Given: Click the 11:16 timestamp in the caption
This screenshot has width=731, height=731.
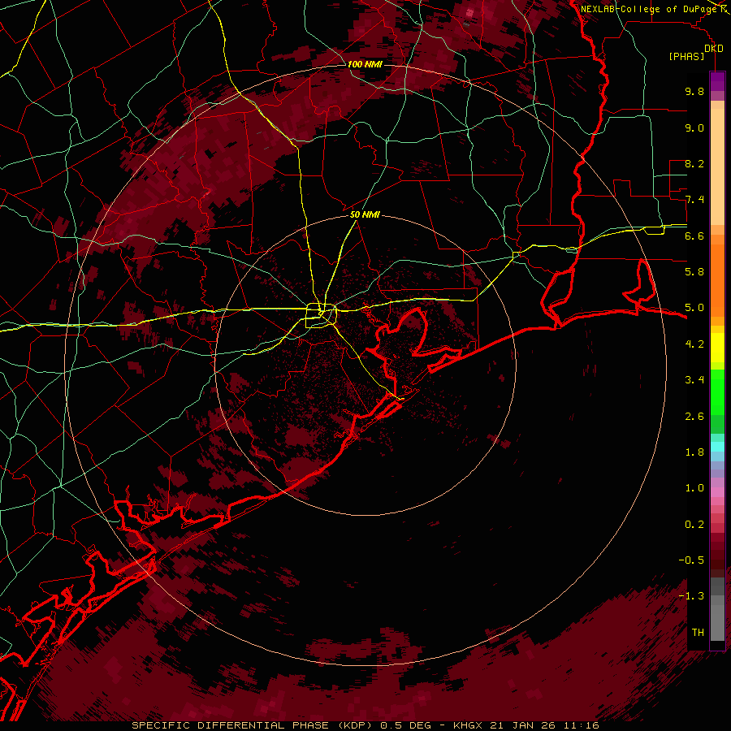Looking at the screenshot, I should pyautogui.click(x=582, y=725).
